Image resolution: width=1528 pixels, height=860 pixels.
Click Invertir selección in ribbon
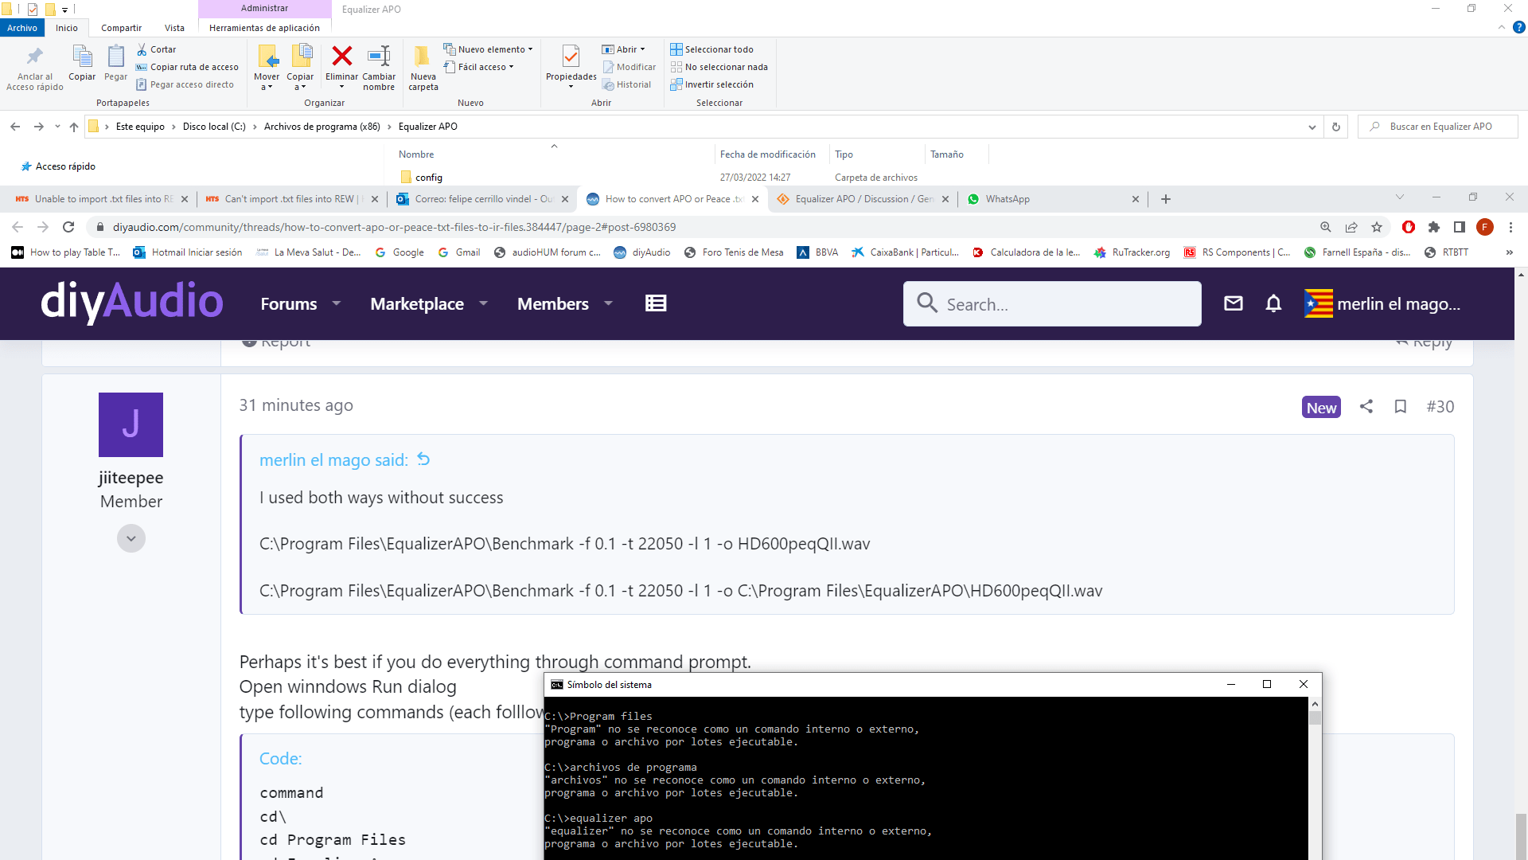[x=711, y=84]
